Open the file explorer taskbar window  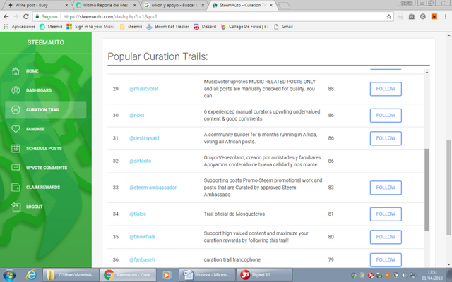(x=71, y=275)
